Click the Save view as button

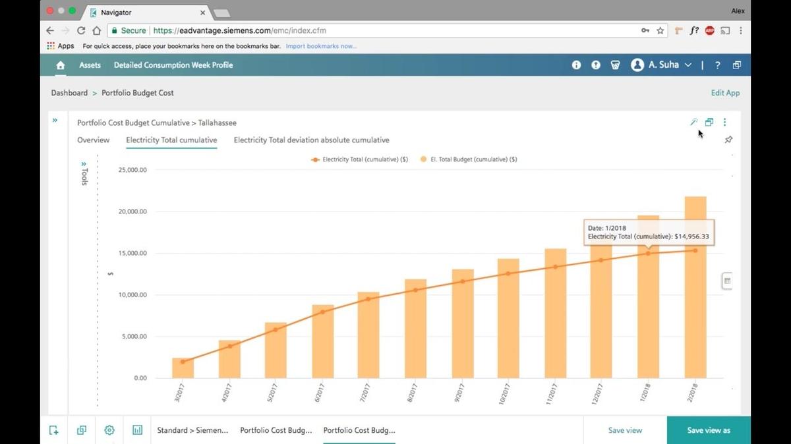pyautogui.click(x=709, y=430)
